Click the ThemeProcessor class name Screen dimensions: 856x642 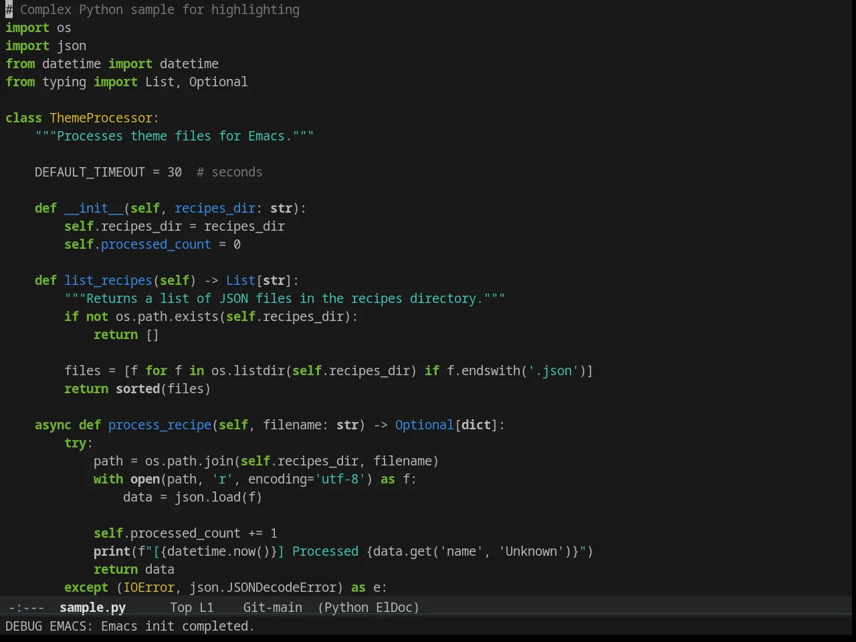tap(101, 118)
